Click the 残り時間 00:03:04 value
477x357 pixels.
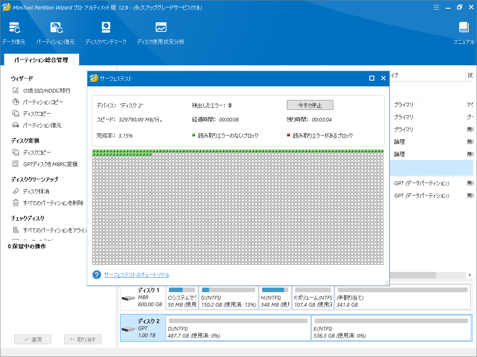322,119
